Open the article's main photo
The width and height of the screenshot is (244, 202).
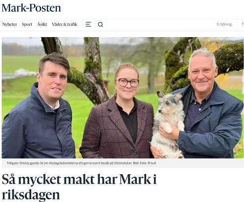pyautogui.click(x=122, y=98)
